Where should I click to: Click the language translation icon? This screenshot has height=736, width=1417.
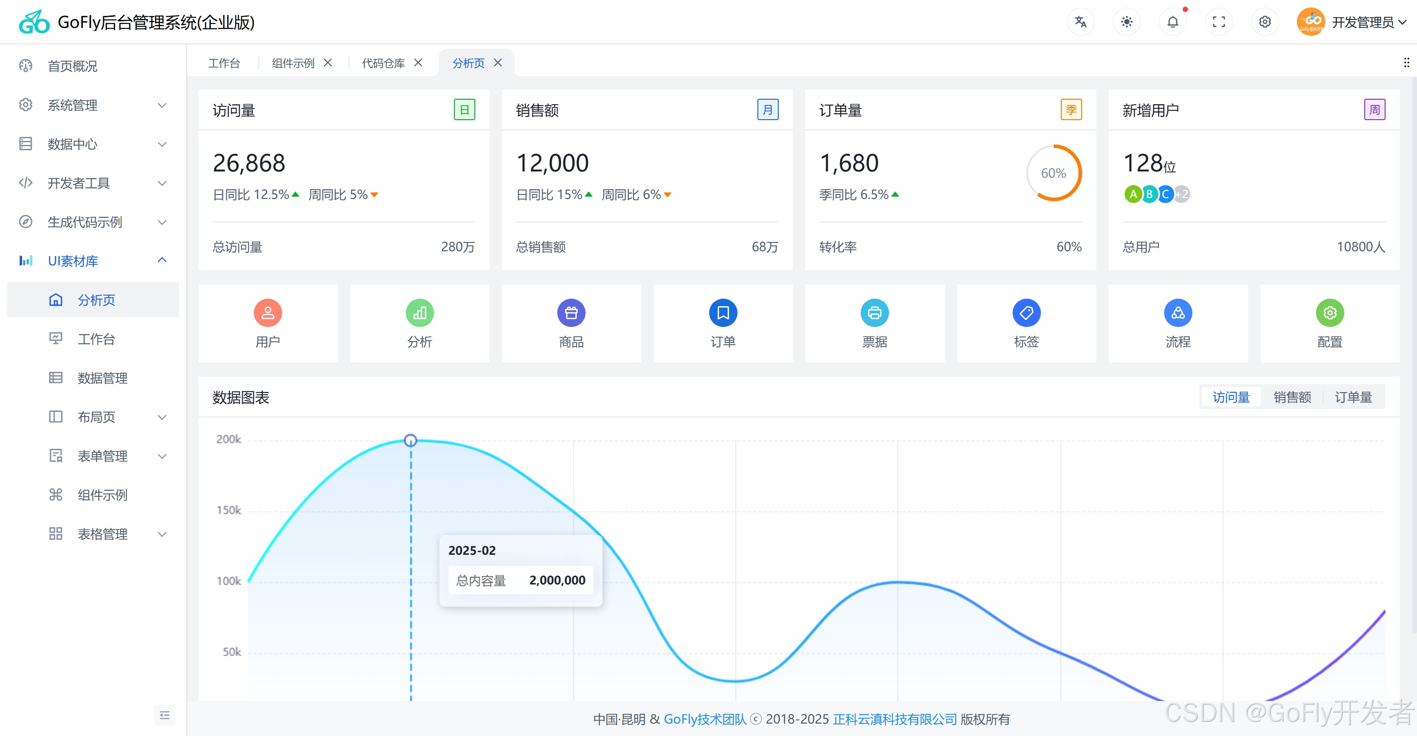tap(1080, 22)
